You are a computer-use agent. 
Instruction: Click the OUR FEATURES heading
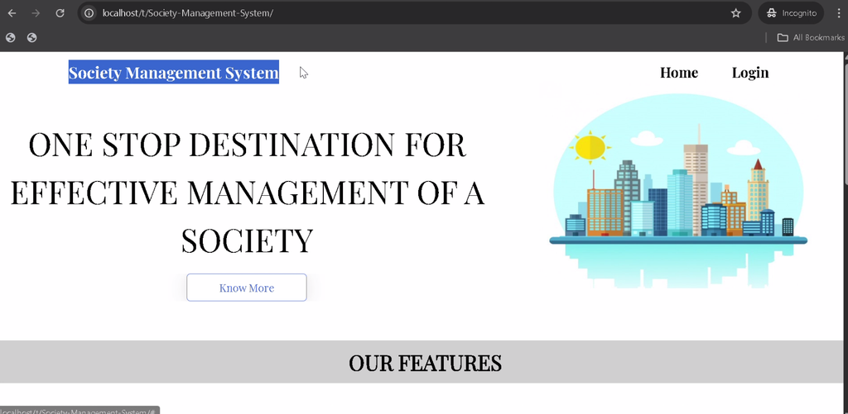pos(425,363)
